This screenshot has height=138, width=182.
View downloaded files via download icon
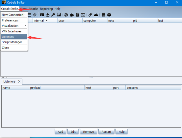(48, 15)
